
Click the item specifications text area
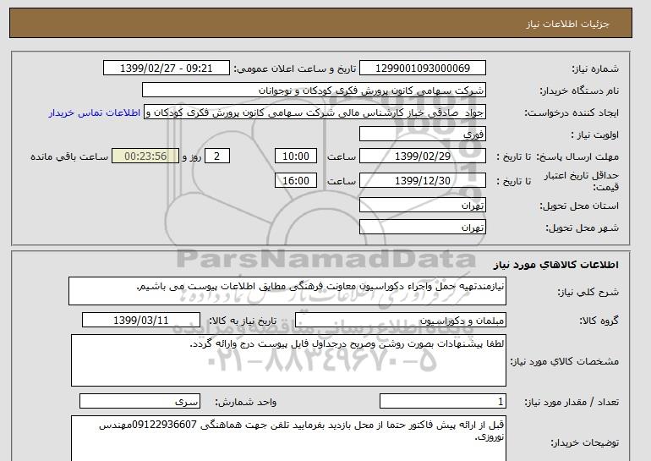point(288,360)
